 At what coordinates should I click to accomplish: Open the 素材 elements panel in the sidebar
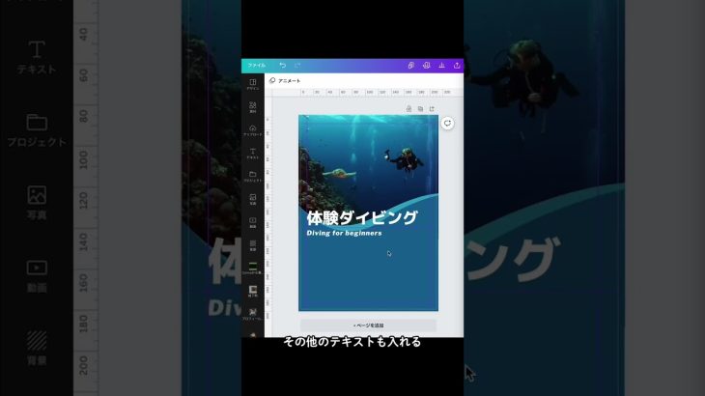[x=252, y=106]
